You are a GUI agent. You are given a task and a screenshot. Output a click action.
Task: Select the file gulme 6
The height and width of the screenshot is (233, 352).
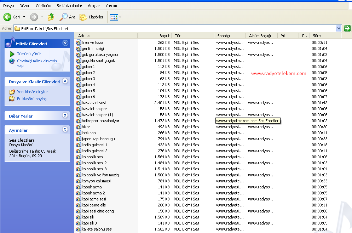point(88,97)
